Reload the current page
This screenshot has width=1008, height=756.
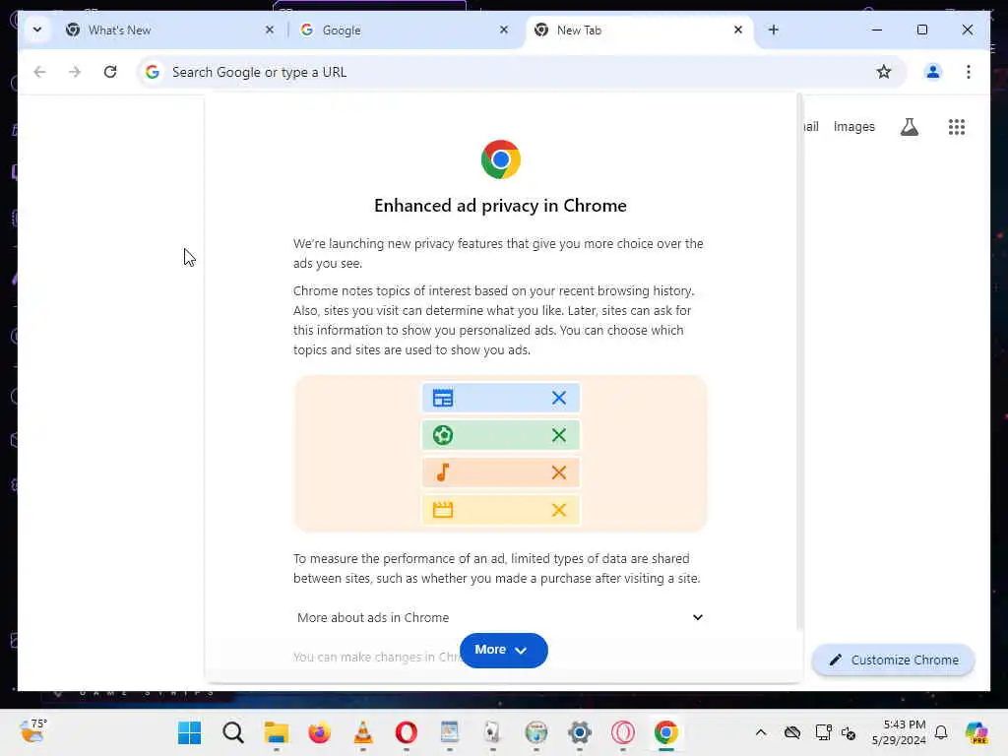(110, 72)
